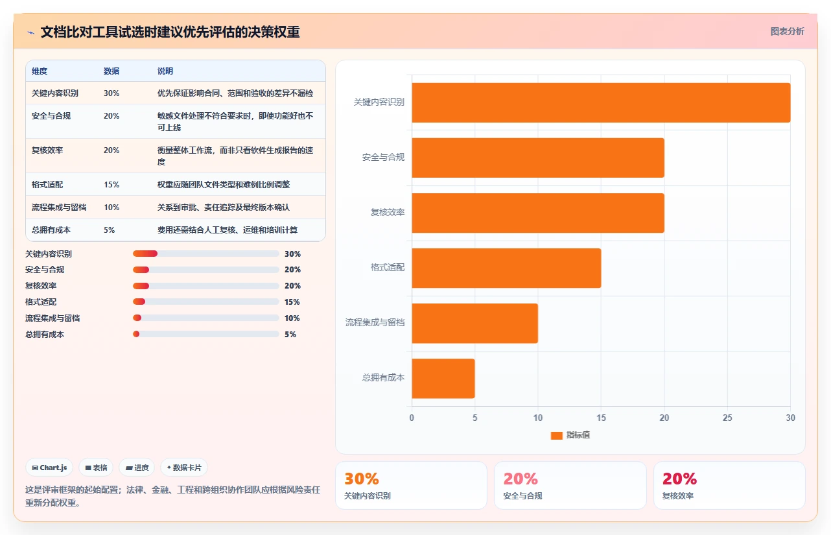Click the 30% label beside progress bar
The height and width of the screenshot is (535, 831).
(x=292, y=254)
